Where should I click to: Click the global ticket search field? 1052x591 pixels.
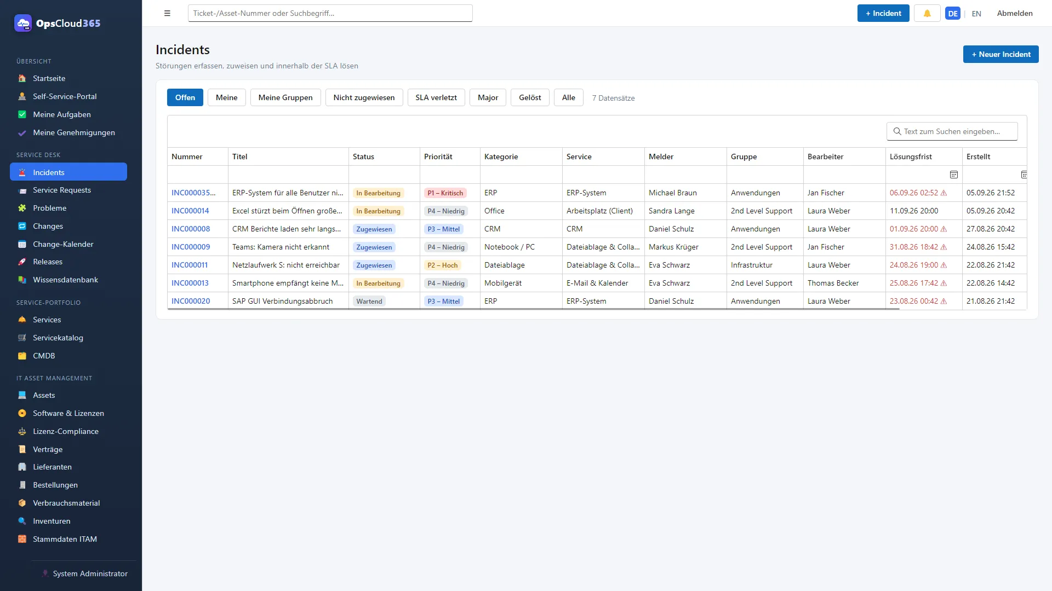tap(330, 13)
